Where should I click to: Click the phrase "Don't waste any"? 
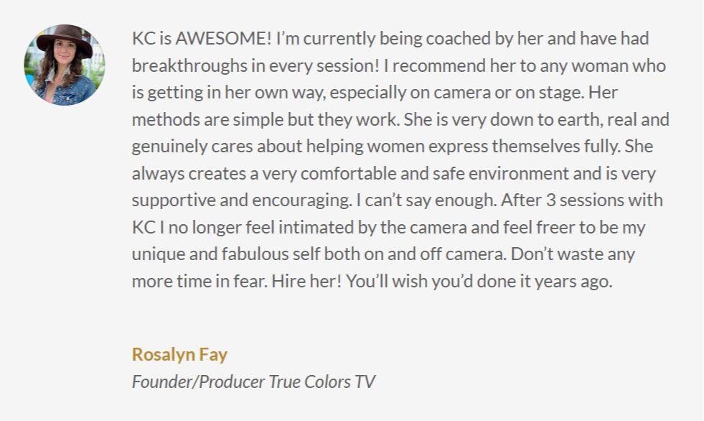pos(578,254)
